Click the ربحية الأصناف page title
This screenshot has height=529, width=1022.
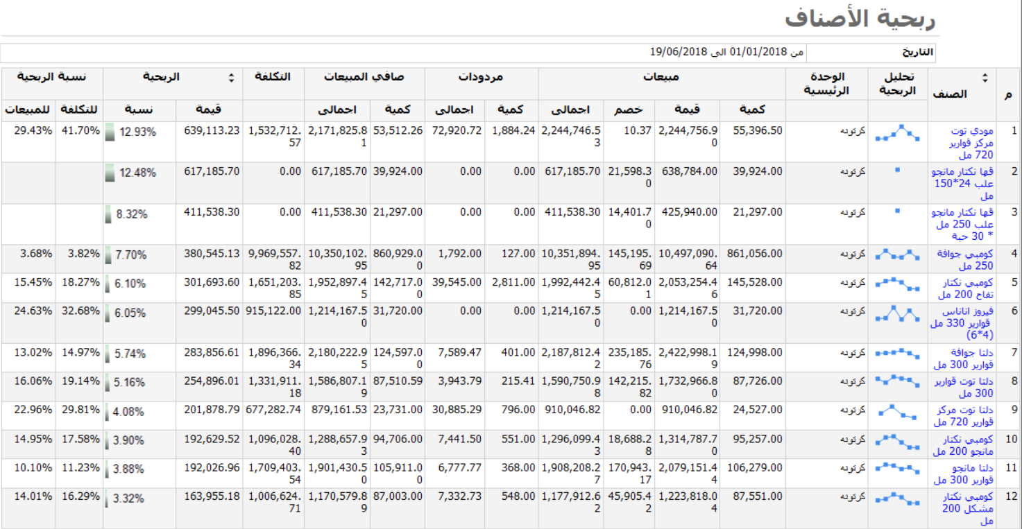tap(860, 19)
